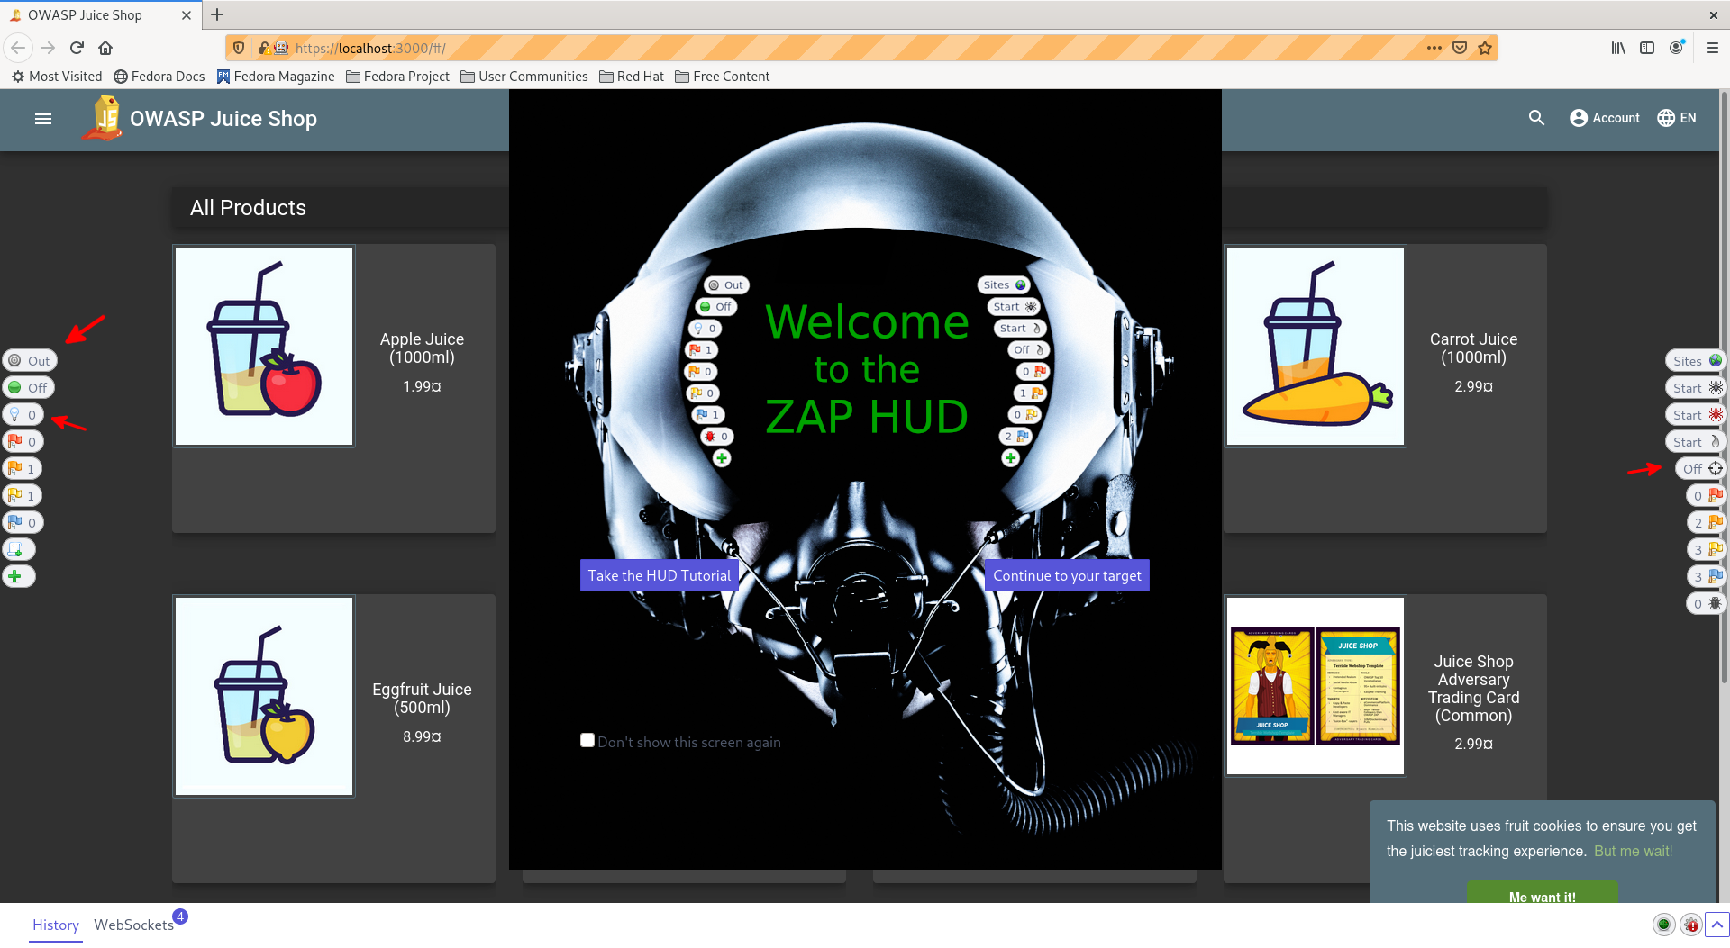Open the User Communities bookmark folder
Image resolution: width=1730 pixels, height=948 pixels.
click(524, 77)
